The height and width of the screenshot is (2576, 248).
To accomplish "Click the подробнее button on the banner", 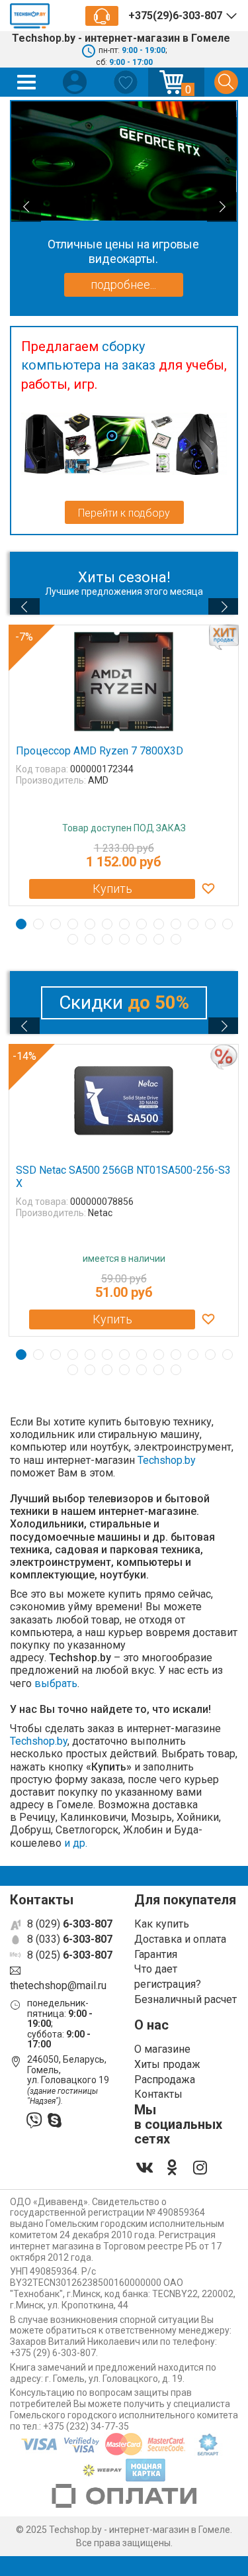I will (123, 285).
